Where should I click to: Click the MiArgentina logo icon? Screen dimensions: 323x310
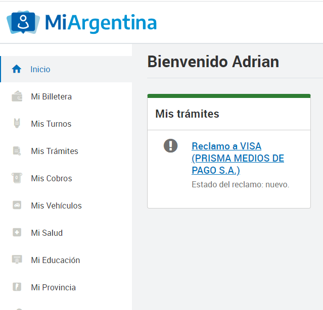click(x=23, y=22)
